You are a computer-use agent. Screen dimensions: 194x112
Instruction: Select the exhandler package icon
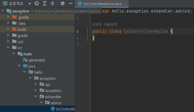coord(42,96)
